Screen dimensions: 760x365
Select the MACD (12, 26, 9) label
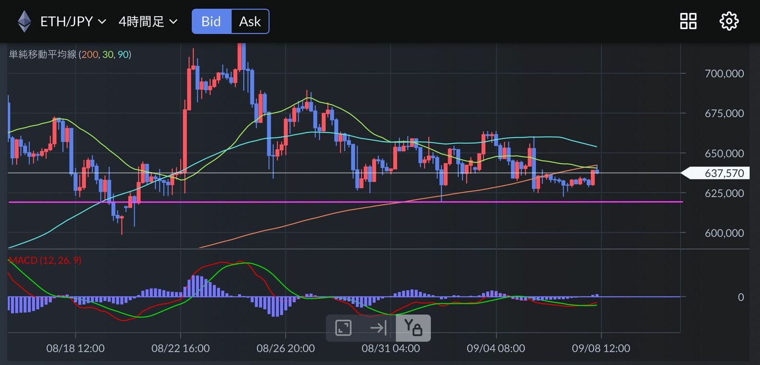point(45,260)
